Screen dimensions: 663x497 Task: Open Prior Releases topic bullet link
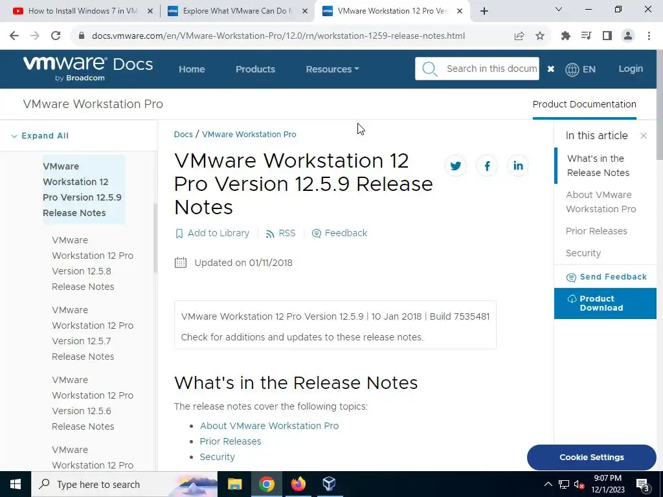(230, 441)
